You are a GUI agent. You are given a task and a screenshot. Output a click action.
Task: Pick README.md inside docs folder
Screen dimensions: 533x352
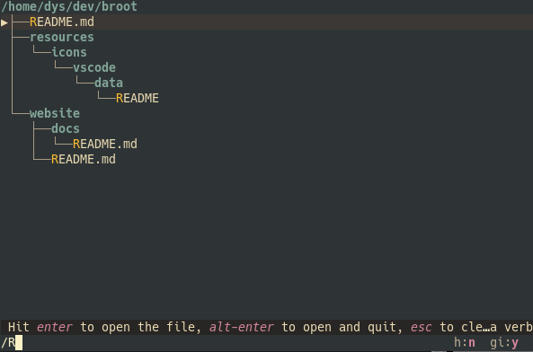coord(105,144)
